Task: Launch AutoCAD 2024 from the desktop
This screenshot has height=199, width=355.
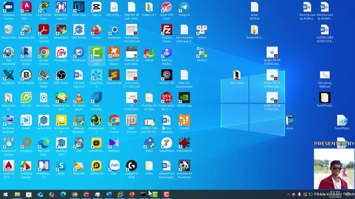Action: click(x=26, y=11)
